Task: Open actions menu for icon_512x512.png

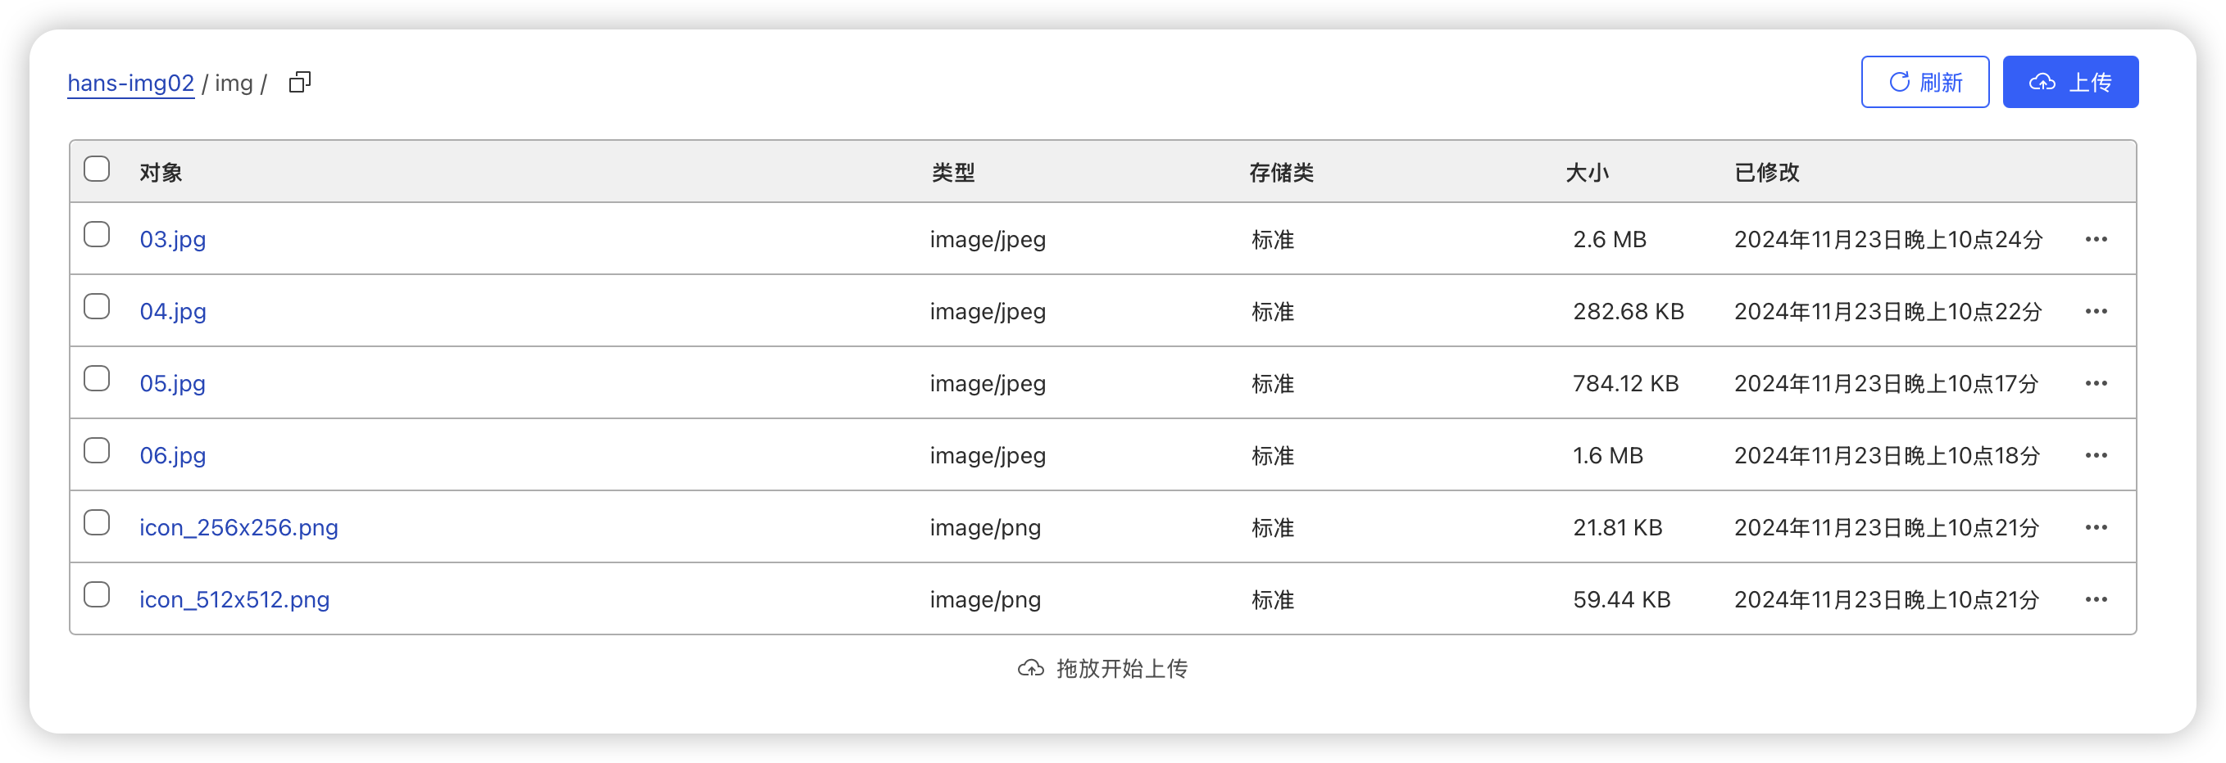Action: point(2096,599)
